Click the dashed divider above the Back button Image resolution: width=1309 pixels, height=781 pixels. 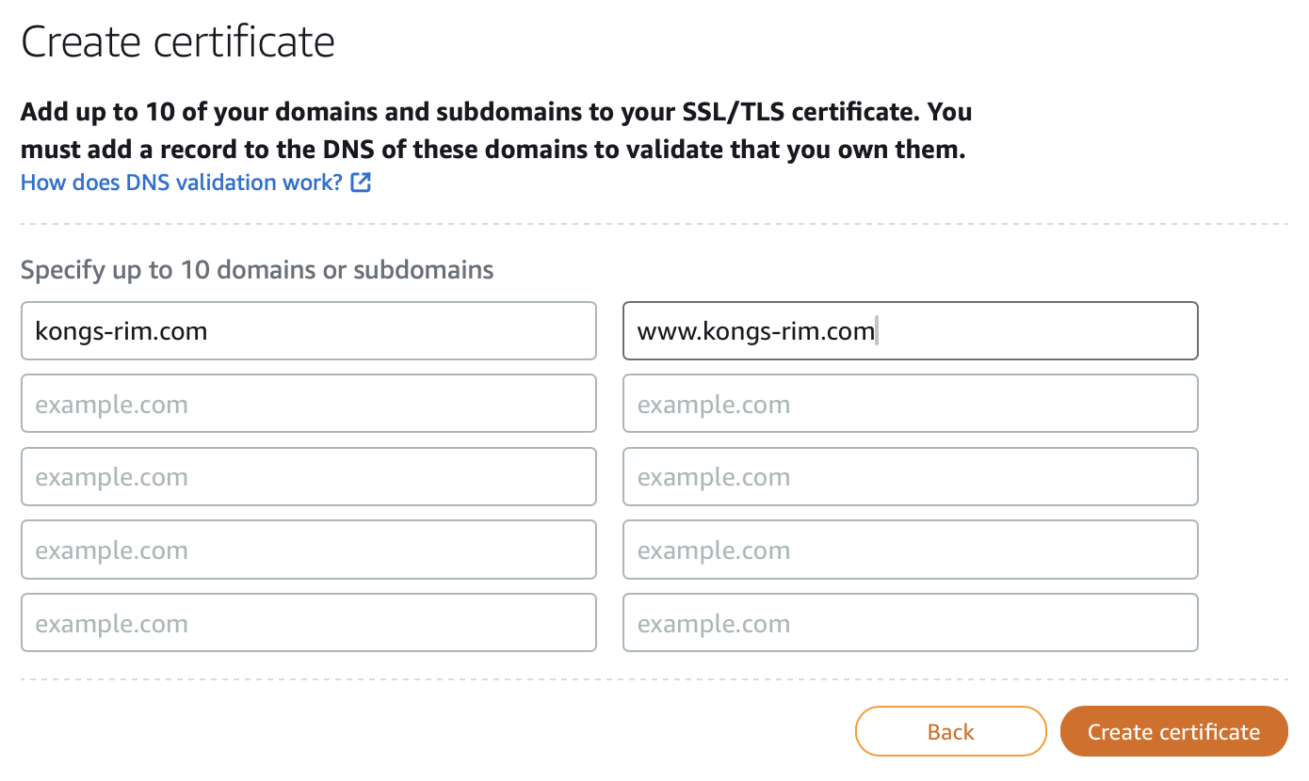[x=654, y=679]
